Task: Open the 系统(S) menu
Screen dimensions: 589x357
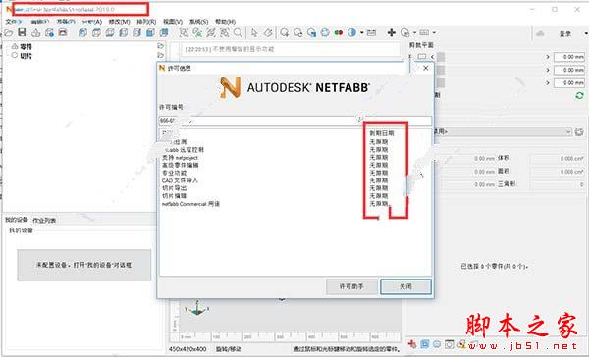Action: tap(198, 22)
